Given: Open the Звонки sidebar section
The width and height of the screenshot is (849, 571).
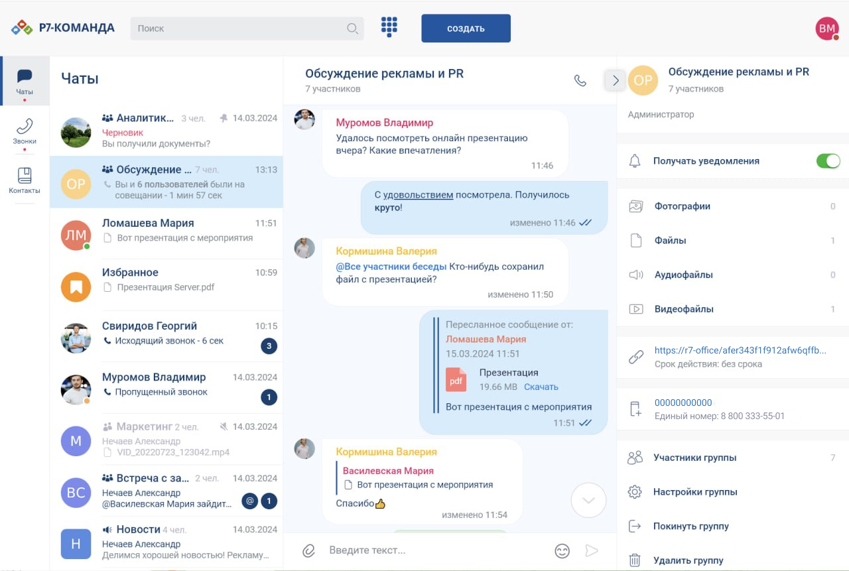Looking at the screenshot, I should click(x=25, y=131).
